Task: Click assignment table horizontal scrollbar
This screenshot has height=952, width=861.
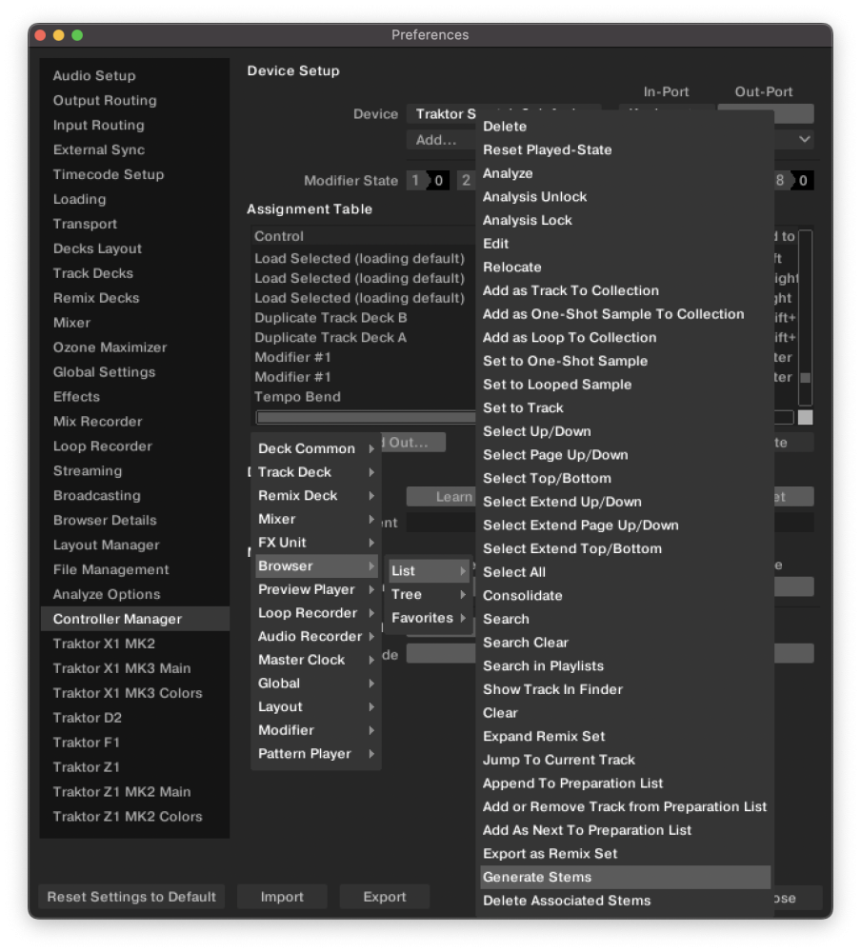Action: click(x=366, y=417)
